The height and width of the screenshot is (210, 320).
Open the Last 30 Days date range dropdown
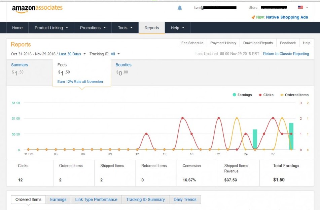(x=72, y=54)
